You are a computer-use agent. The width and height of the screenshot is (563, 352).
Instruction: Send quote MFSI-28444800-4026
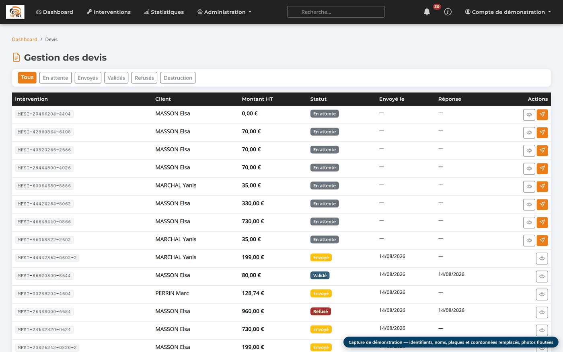[542, 169]
